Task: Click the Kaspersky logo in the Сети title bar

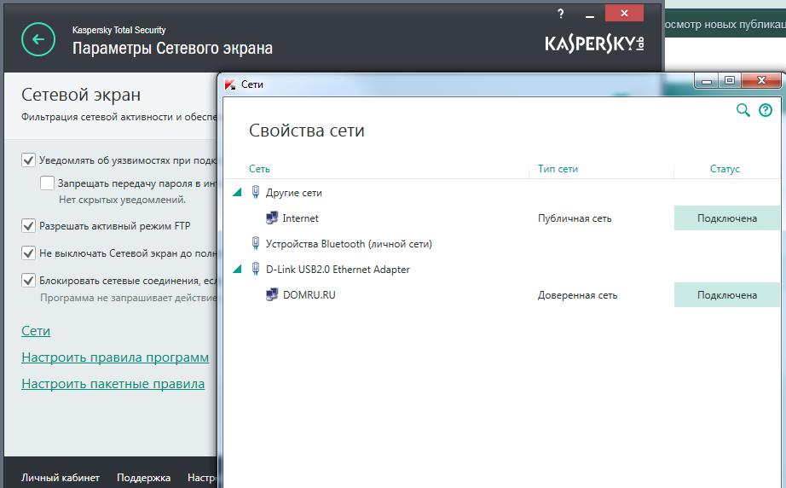Action: click(230, 84)
